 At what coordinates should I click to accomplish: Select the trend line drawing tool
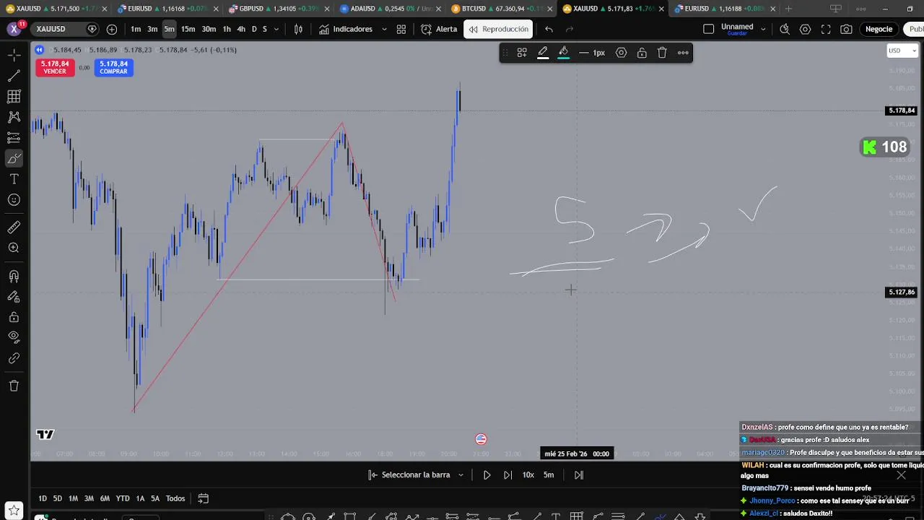pos(14,76)
